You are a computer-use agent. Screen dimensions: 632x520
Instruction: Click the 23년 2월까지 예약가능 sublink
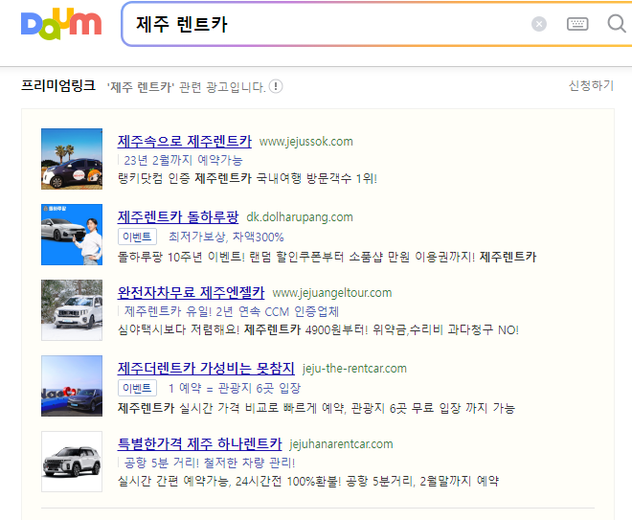pyautogui.click(x=183, y=161)
